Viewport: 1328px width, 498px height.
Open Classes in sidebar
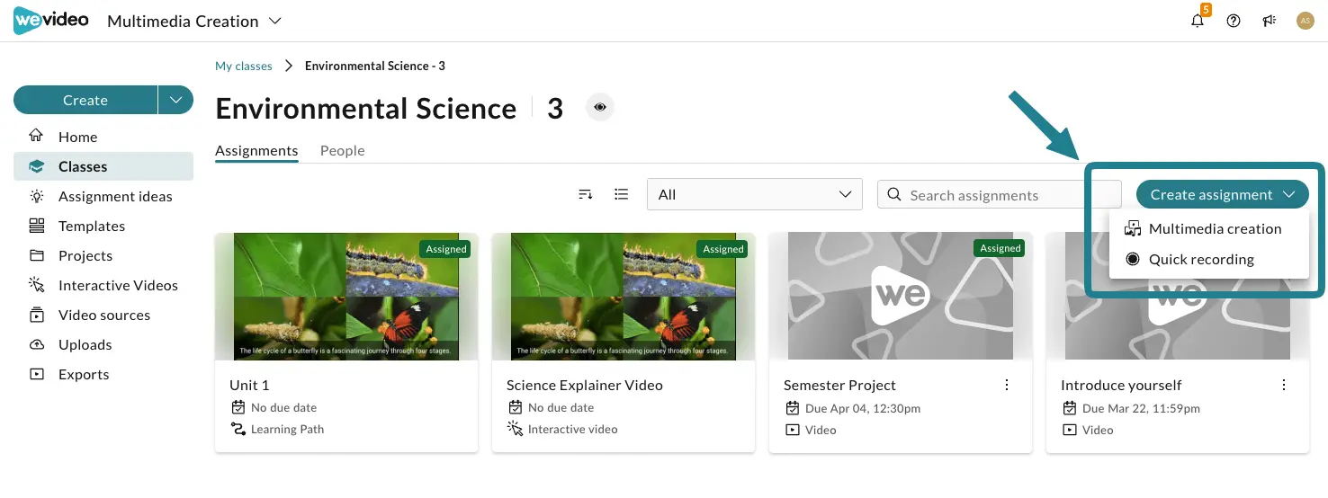coord(103,166)
